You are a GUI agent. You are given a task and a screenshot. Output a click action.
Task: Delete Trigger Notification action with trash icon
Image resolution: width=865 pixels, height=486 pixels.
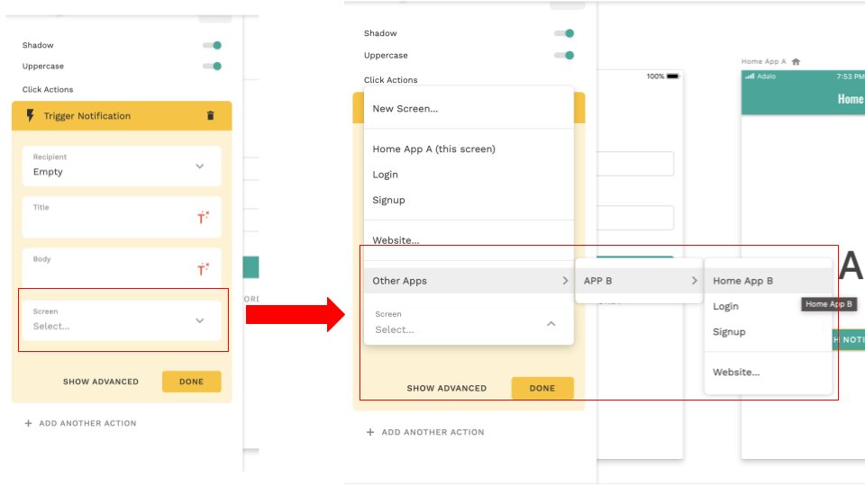pos(210,116)
